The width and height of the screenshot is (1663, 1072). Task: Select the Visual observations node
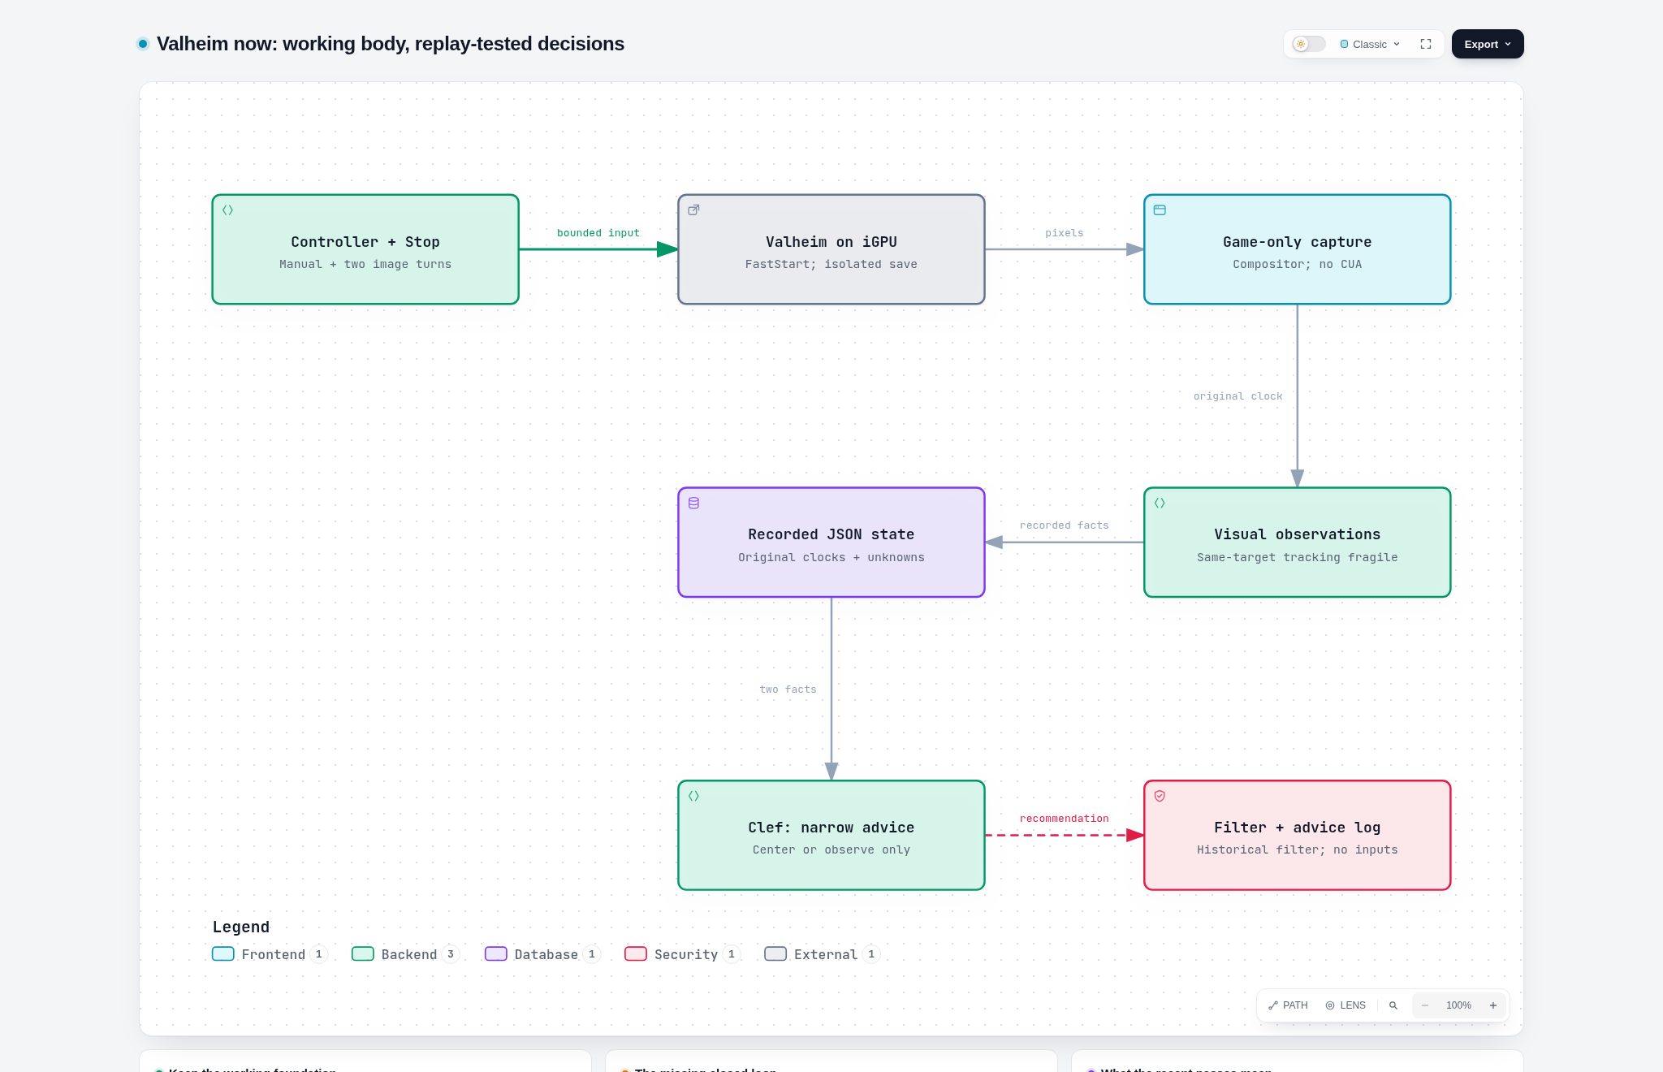[1298, 542]
